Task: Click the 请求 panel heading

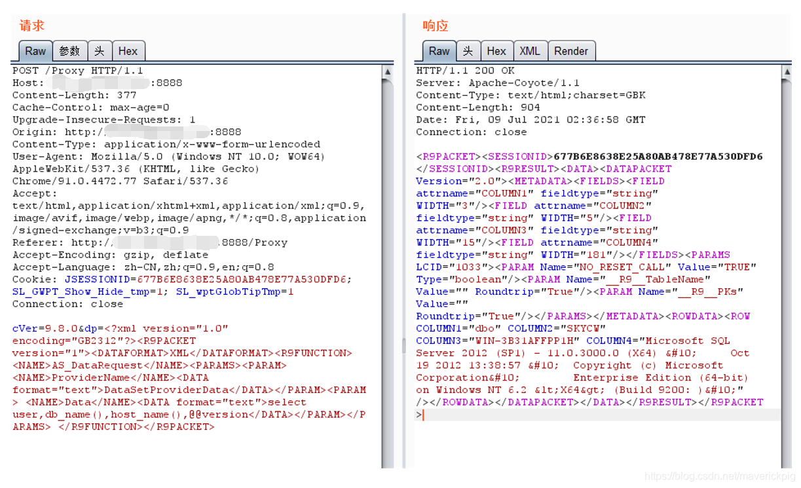Action: (x=32, y=26)
